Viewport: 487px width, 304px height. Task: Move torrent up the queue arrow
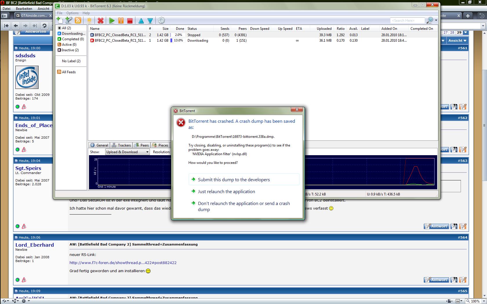coord(141,21)
